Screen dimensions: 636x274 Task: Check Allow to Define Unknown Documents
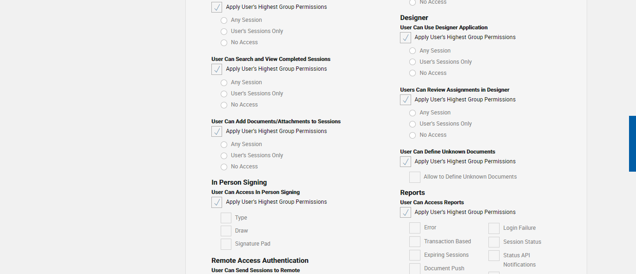[415, 177]
